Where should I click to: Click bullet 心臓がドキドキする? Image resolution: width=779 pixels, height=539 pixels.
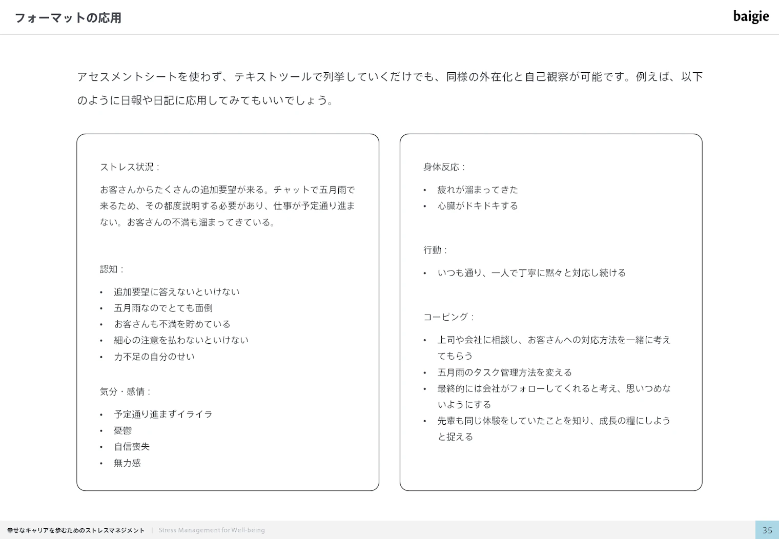[478, 206]
